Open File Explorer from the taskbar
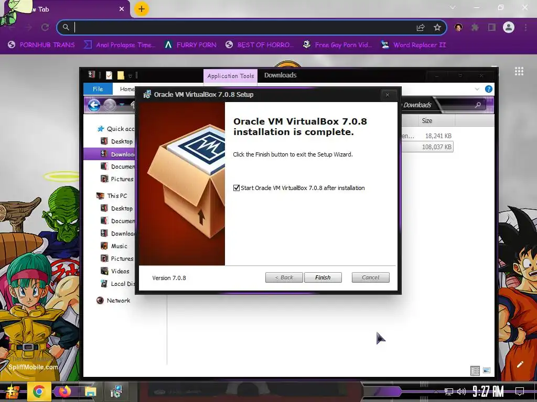 [90, 392]
